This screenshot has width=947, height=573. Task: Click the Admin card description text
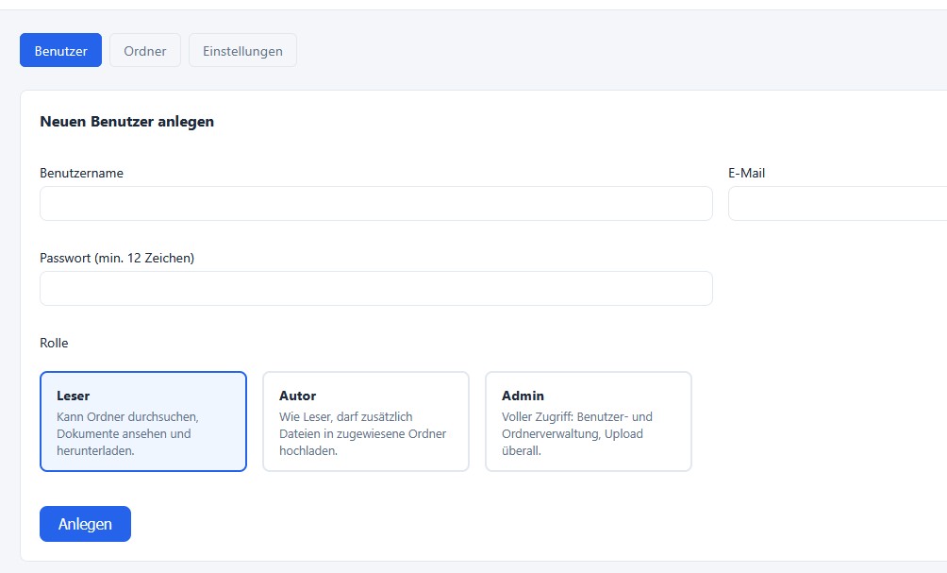[580, 433]
